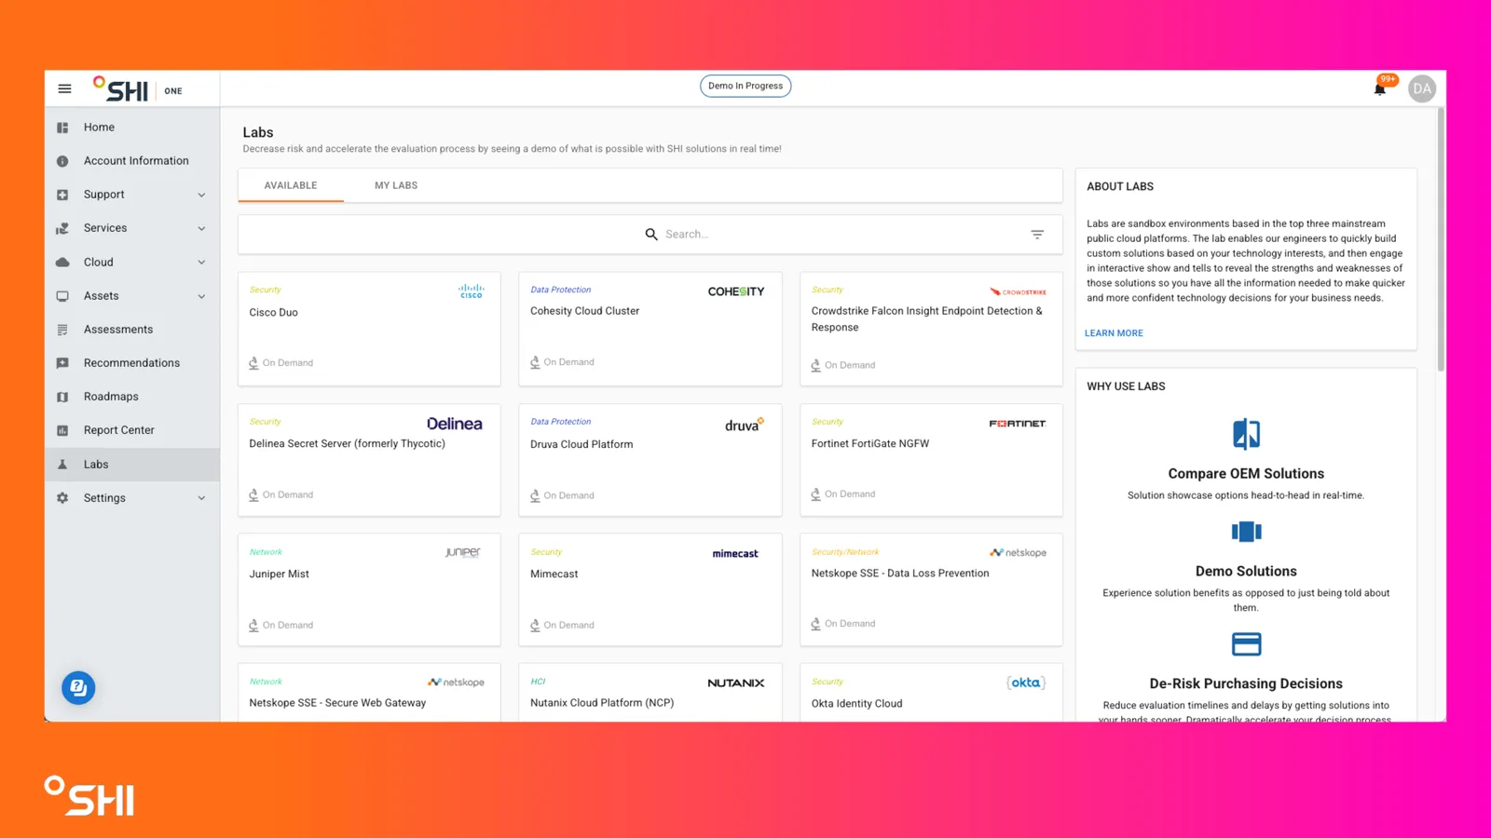
Task: Switch to the My Labs tab
Action: (396, 185)
